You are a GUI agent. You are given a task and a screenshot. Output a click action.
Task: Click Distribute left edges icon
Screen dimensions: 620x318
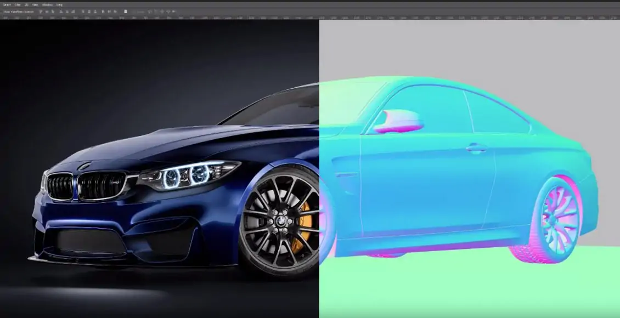pyautogui.click(x=102, y=11)
